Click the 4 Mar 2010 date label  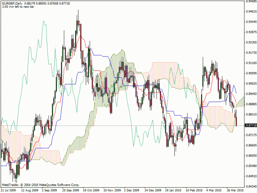pos(214,191)
